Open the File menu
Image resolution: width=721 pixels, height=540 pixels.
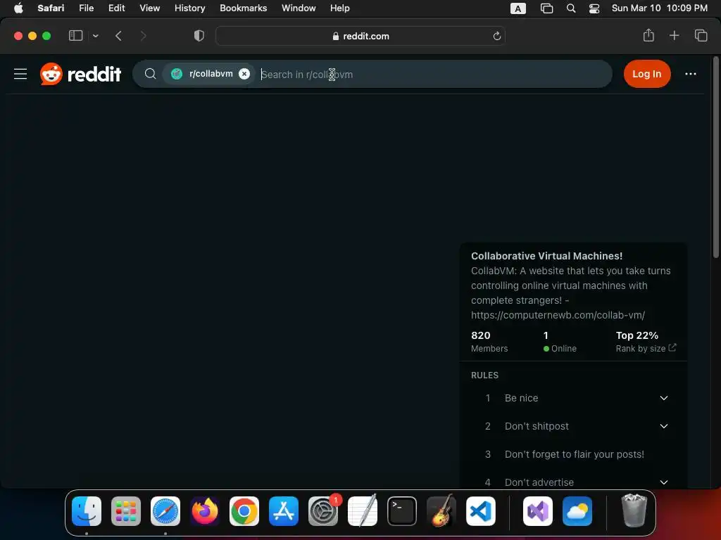[x=86, y=8]
